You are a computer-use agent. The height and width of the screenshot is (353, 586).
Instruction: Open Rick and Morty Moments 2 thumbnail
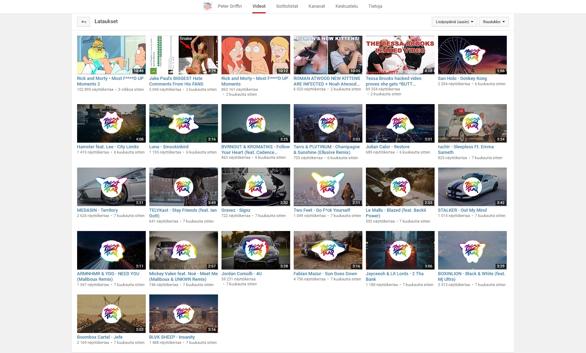pos(111,55)
